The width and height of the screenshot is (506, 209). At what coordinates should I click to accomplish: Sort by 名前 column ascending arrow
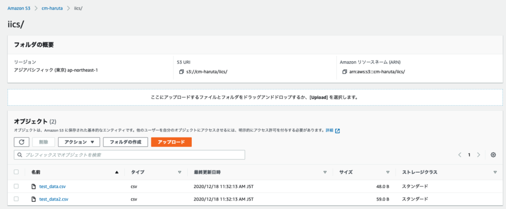click(x=117, y=172)
